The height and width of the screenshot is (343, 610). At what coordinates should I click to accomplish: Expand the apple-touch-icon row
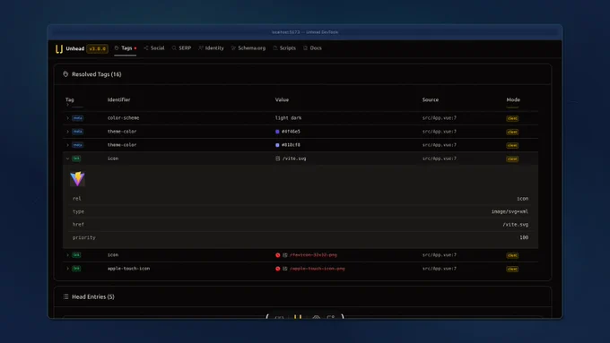67,269
